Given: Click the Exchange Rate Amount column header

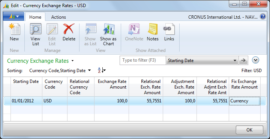Looking at the screenshot, I should click(x=112, y=87).
